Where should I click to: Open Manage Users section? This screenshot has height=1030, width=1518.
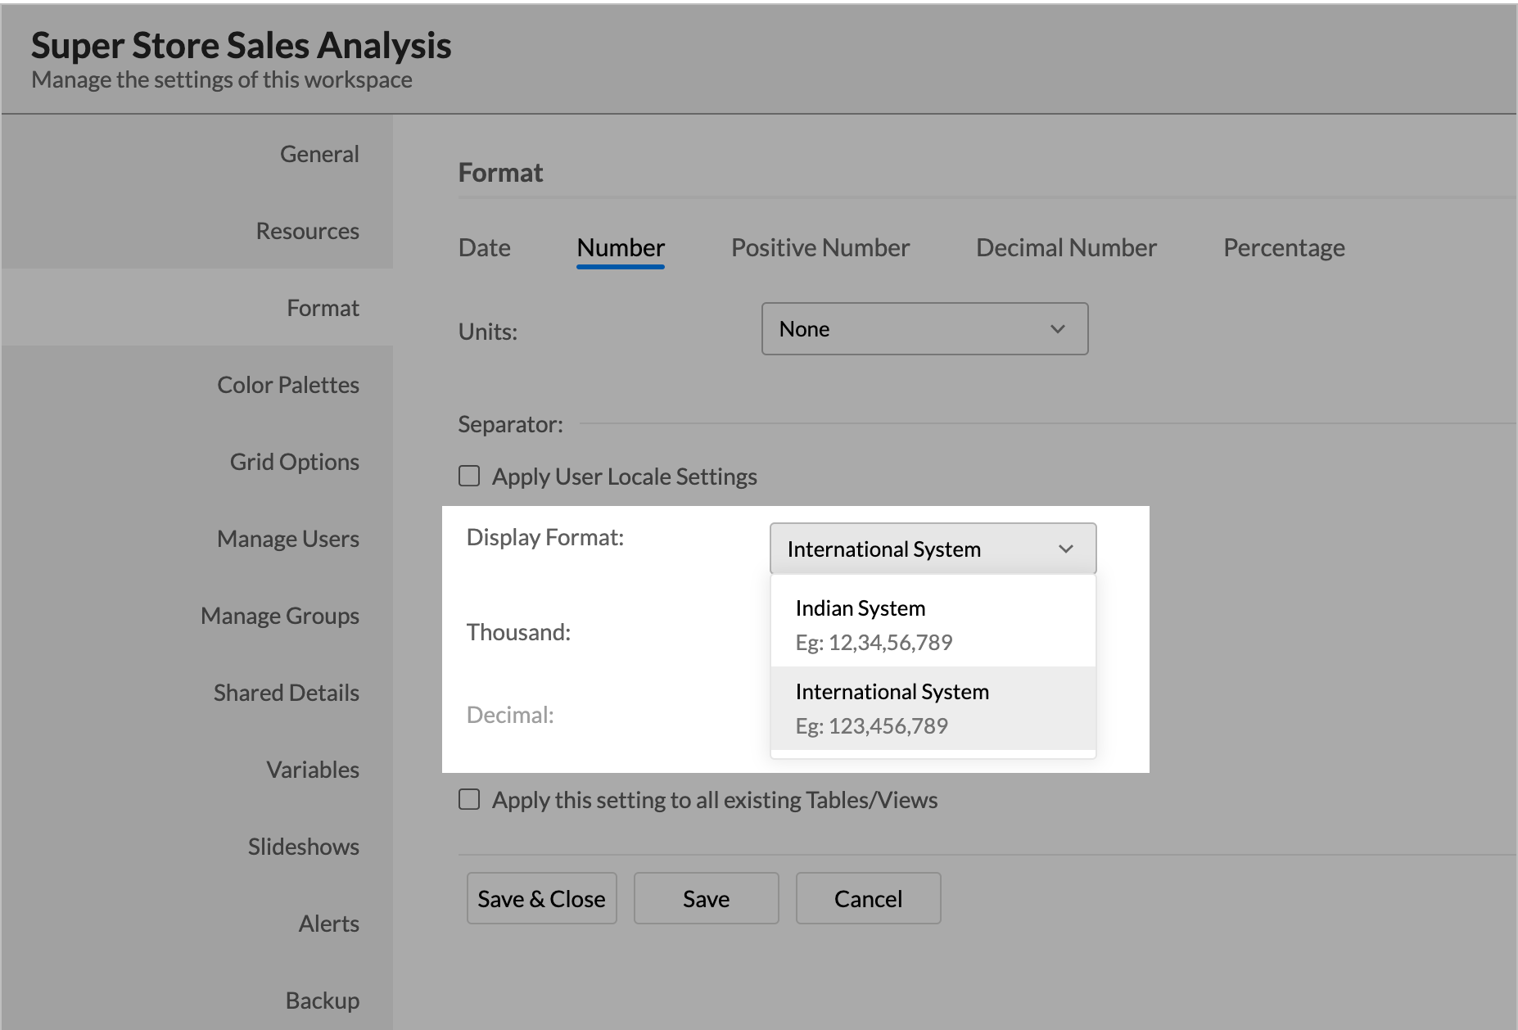(288, 539)
